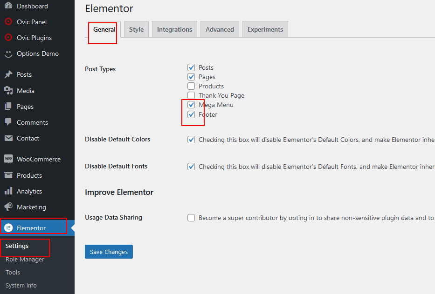Click the Pages document icon
Screen dimensions: 435x294
click(8, 107)
